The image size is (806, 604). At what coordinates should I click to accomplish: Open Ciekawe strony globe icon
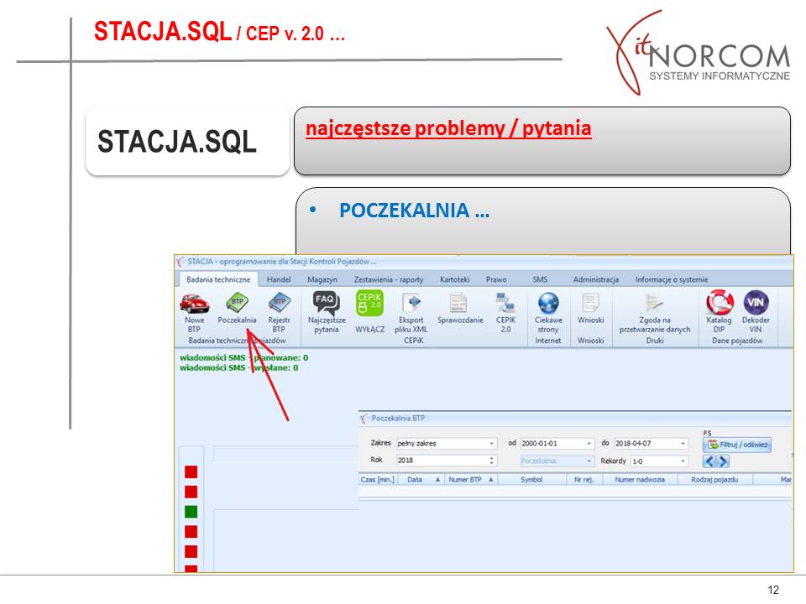click(x=548, y=303)
